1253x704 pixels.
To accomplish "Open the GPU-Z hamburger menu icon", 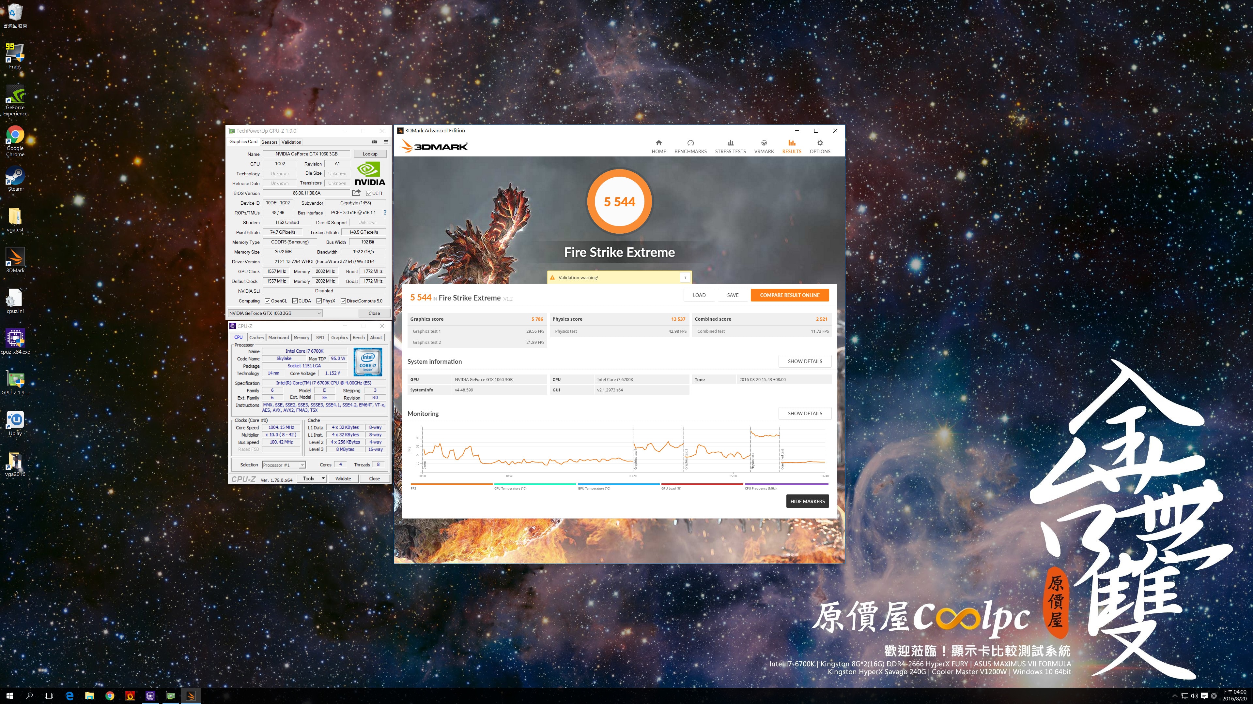I will pos(386,142).
